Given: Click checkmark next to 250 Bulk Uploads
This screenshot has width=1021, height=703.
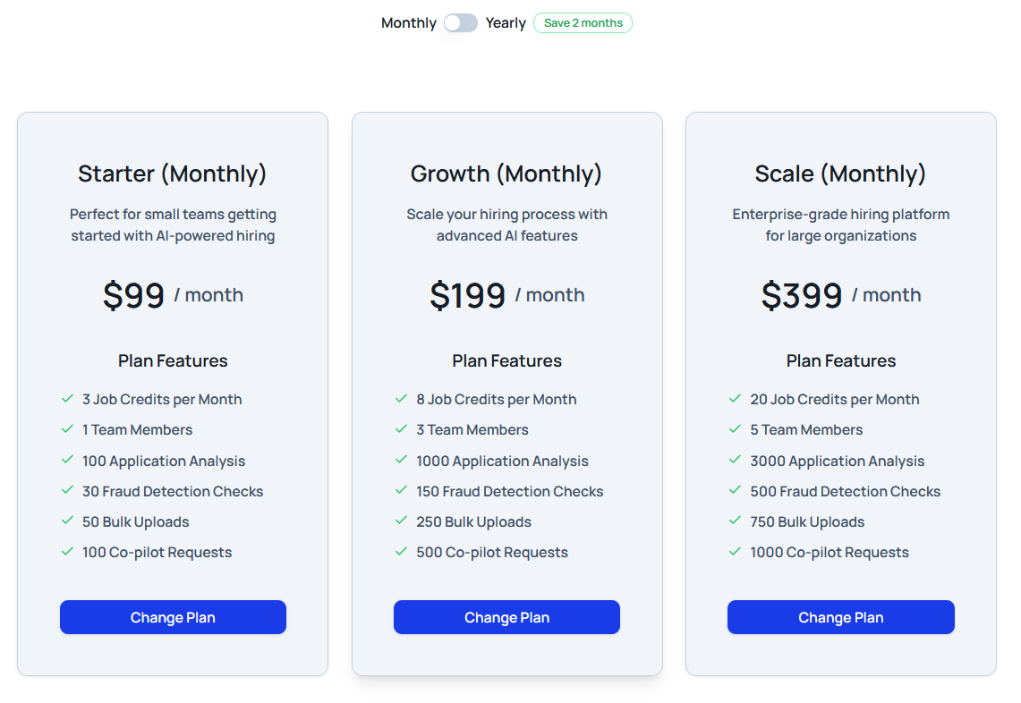Looking at the screenshot, I should tap(401, 521).
